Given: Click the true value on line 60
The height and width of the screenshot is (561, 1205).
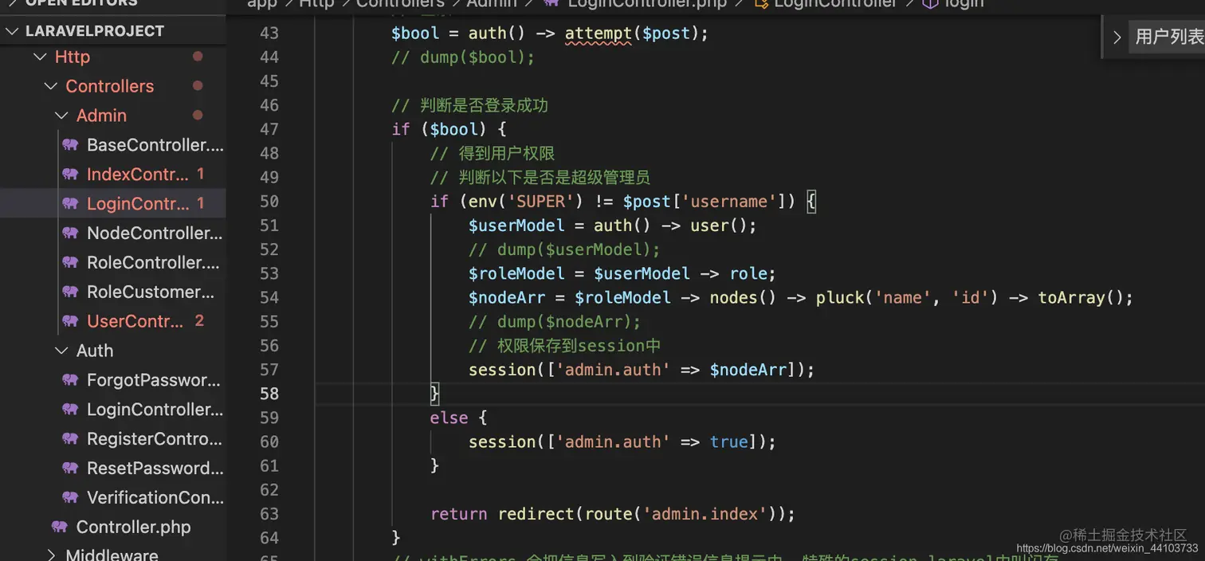Looking at the screenshot, I should pos(729,441).
